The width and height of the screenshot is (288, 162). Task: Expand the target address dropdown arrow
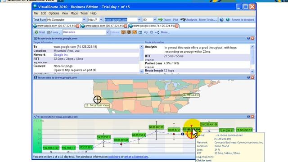[139, 20]
